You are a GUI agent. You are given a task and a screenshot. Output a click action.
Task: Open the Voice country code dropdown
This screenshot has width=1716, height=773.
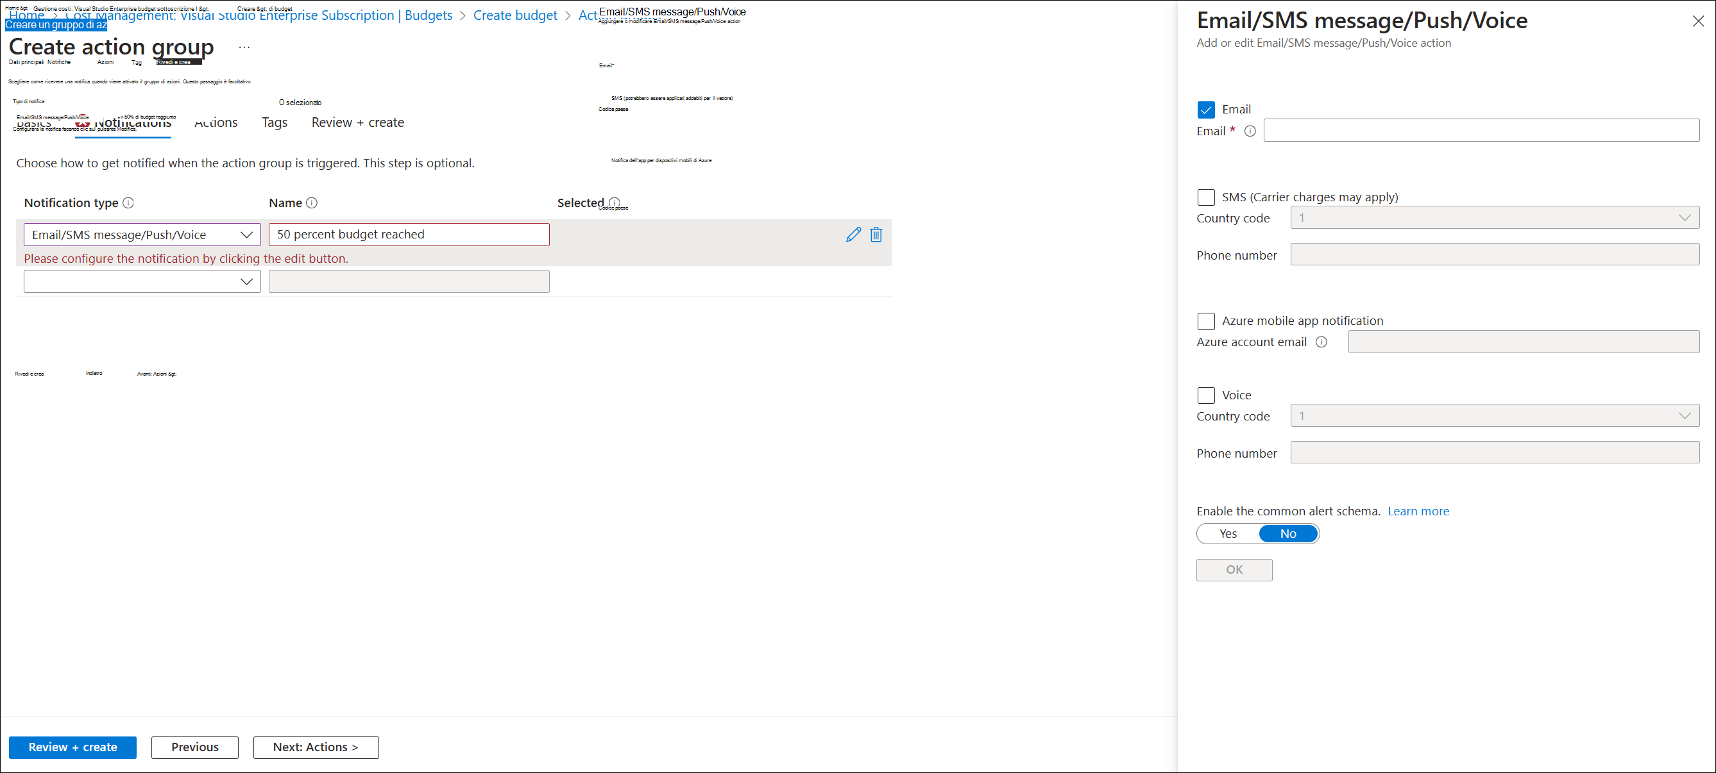(x=1686, y=415)
